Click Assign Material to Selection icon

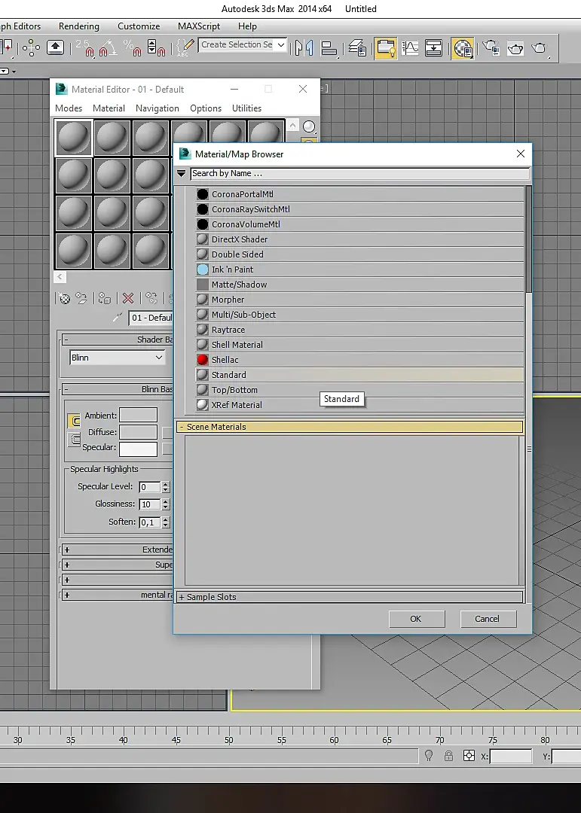(x=105, y=298)
